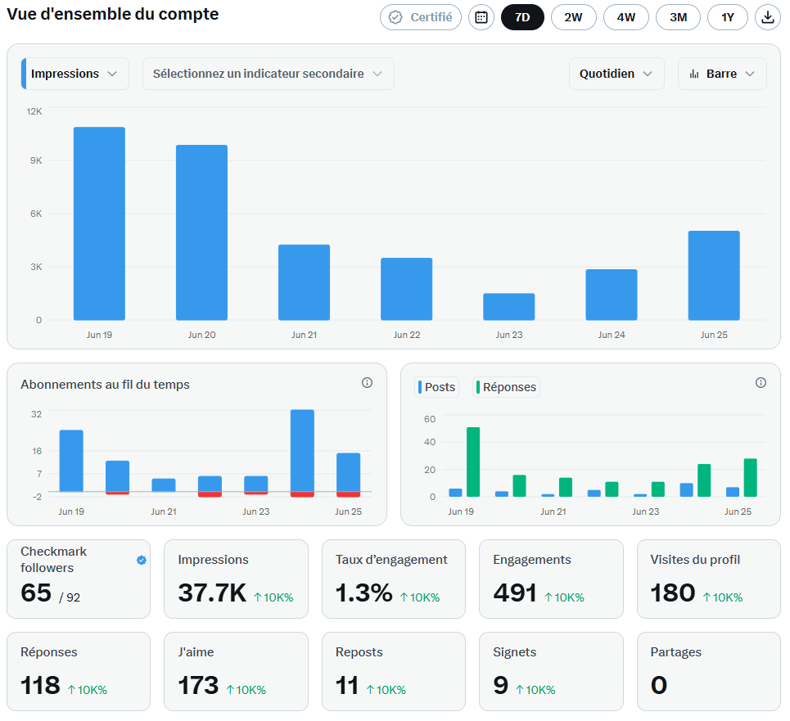Select the 7D time range
This screenshot has width=790, height=721.
coord(522,18)
